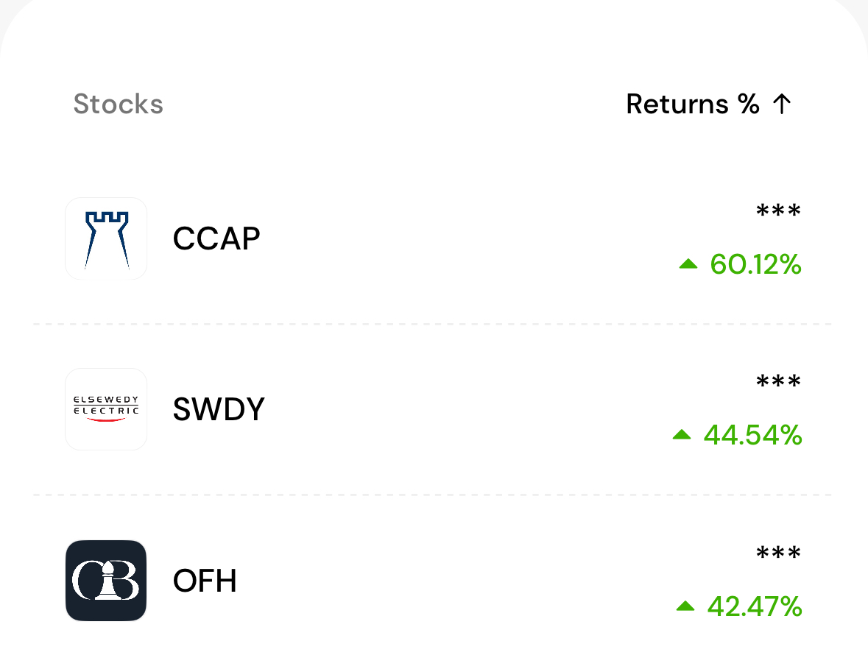Tap the CIB chess piece logo
Viewport: 868px width, 655px height.
click(x=106, y=581)
